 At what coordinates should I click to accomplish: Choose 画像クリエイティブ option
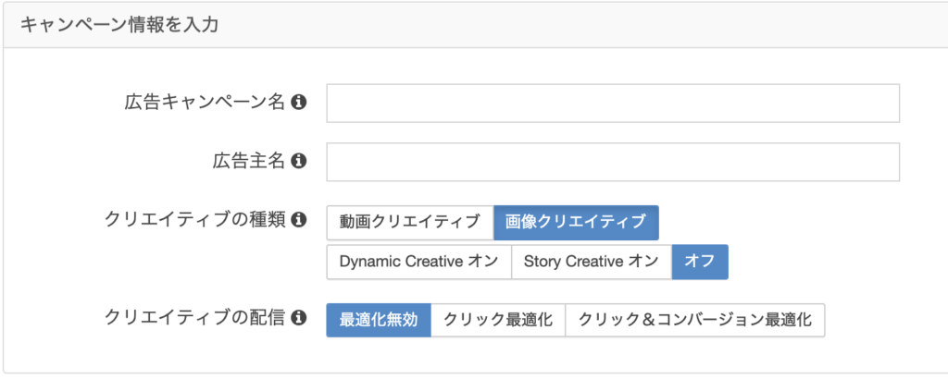click(576, 223)
